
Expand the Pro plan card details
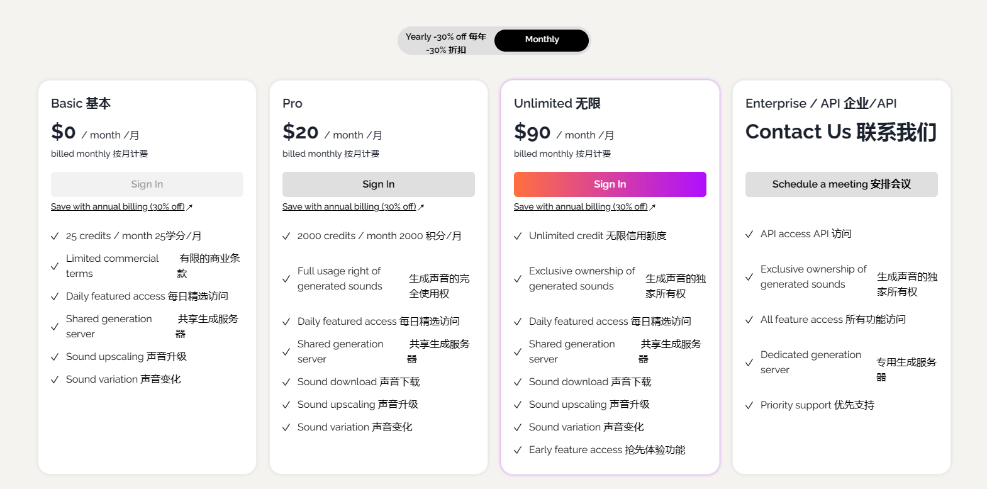(378, 277)
